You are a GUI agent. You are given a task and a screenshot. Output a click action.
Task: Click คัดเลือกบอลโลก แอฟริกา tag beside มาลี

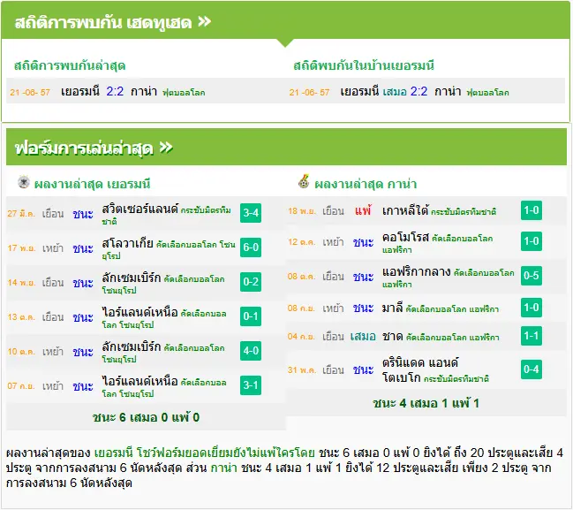point(452,309)
